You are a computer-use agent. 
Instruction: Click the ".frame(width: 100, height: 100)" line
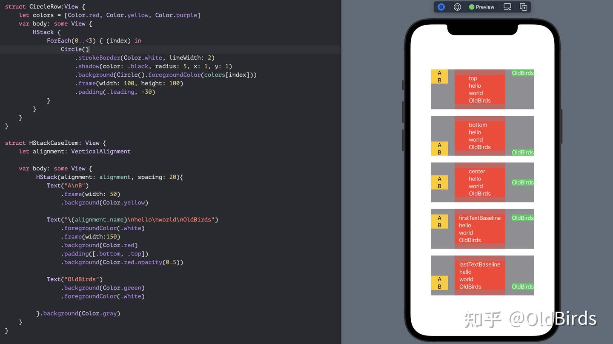coord(129,83)
